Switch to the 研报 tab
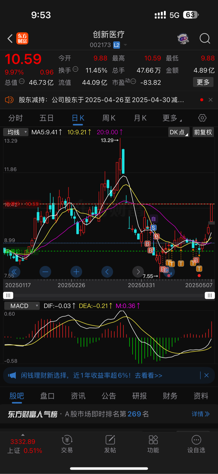 [140, 396]
